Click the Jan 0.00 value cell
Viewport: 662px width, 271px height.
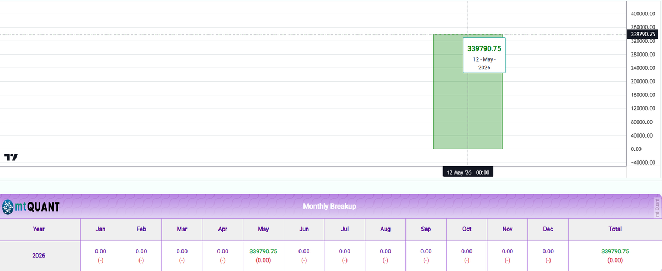click(100, 256)
